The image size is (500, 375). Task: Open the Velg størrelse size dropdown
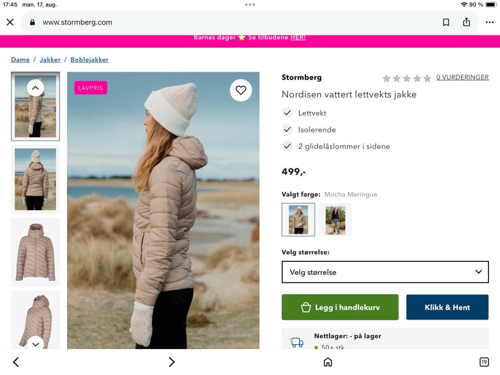coord(385,272)
